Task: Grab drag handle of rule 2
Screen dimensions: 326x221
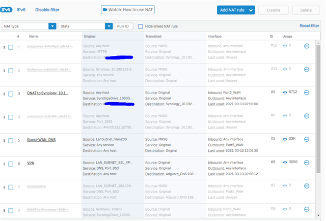Action: (x=4, y=71)
